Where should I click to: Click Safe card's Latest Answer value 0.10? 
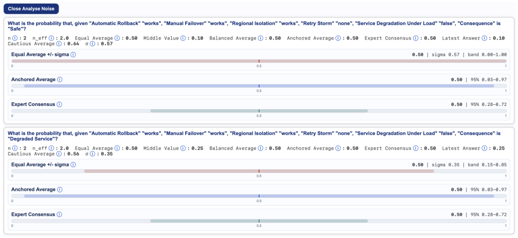499,38
